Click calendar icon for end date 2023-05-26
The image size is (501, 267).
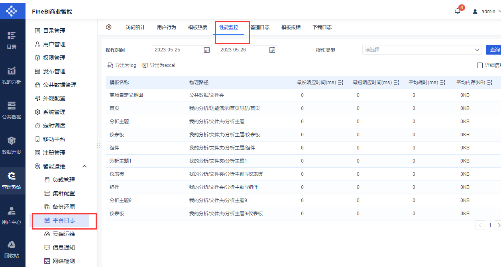[x=272, y=50]
